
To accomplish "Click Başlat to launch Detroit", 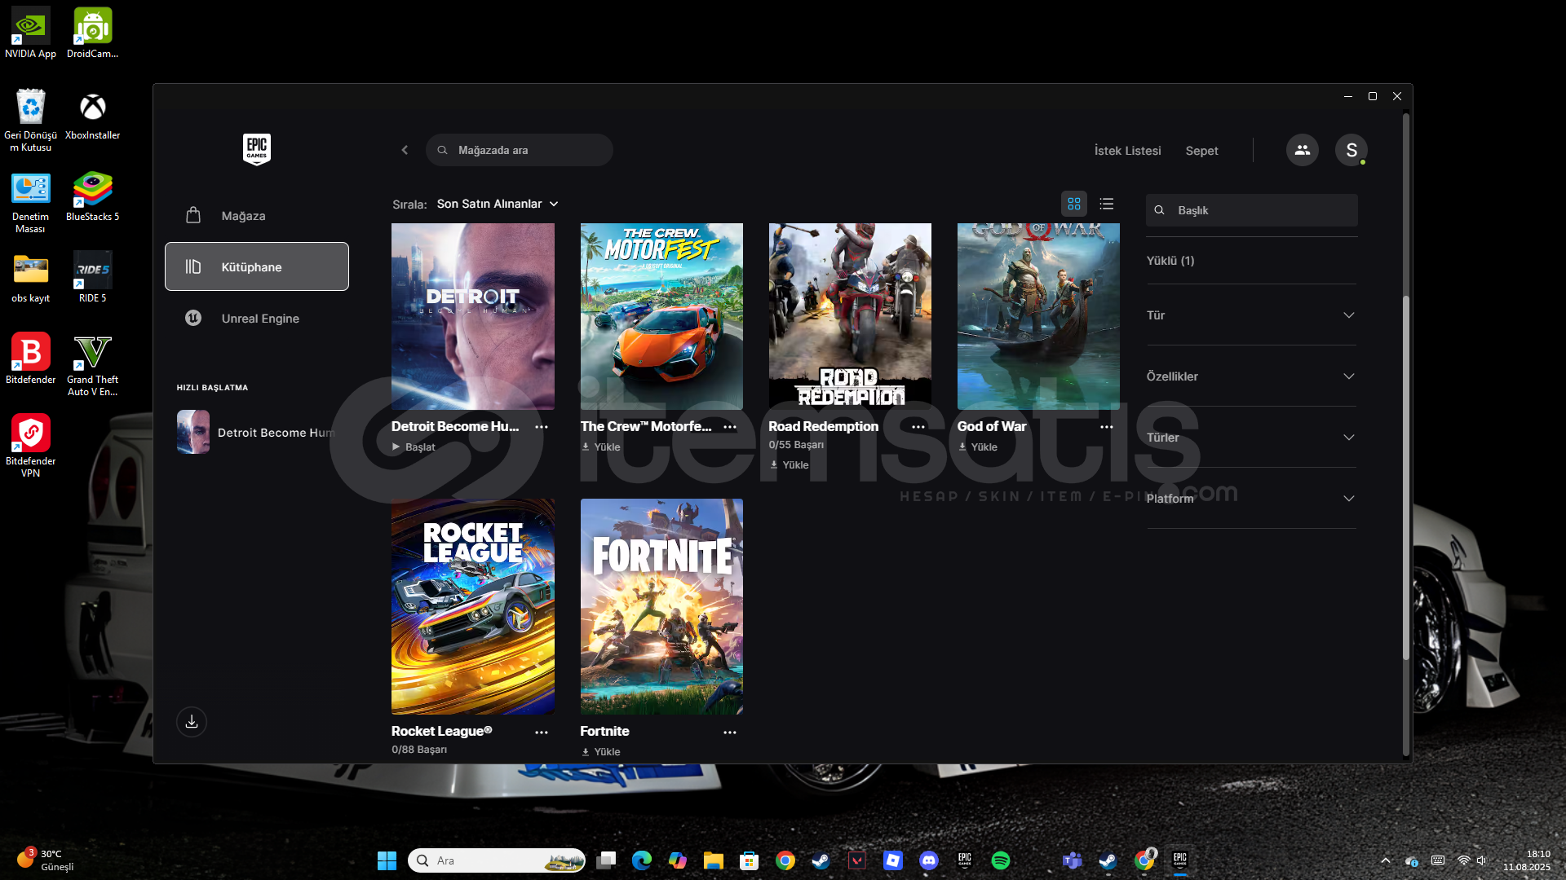I will tap(414, 447).
